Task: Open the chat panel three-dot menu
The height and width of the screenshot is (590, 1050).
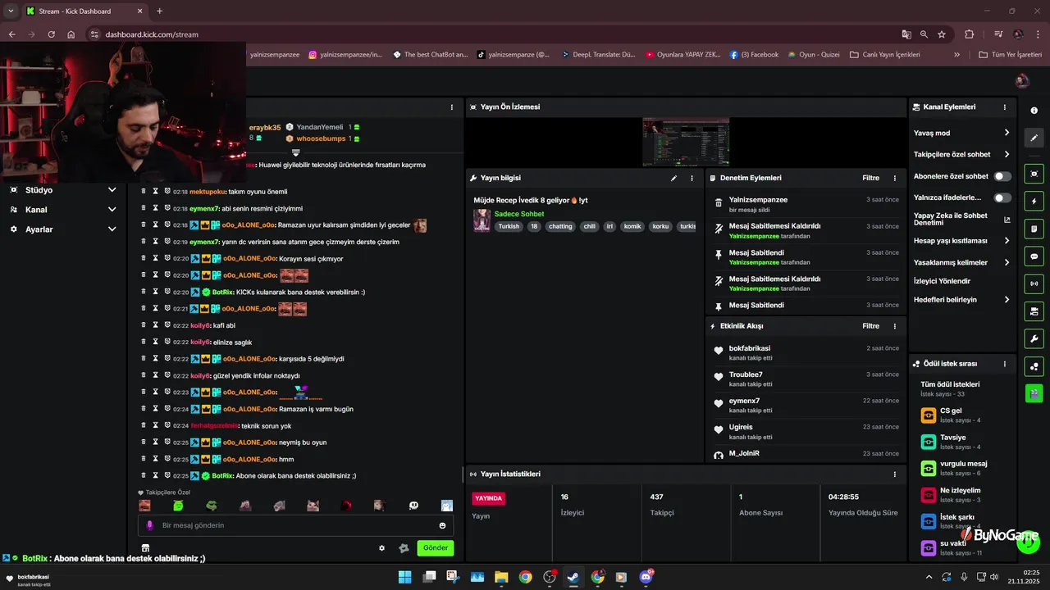Action: [451, 107]
